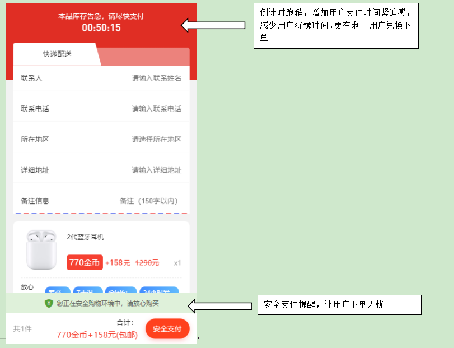Screen dimensions: 454x348
Task: Click the 联系人 name input field
Action: coord(157,77)
